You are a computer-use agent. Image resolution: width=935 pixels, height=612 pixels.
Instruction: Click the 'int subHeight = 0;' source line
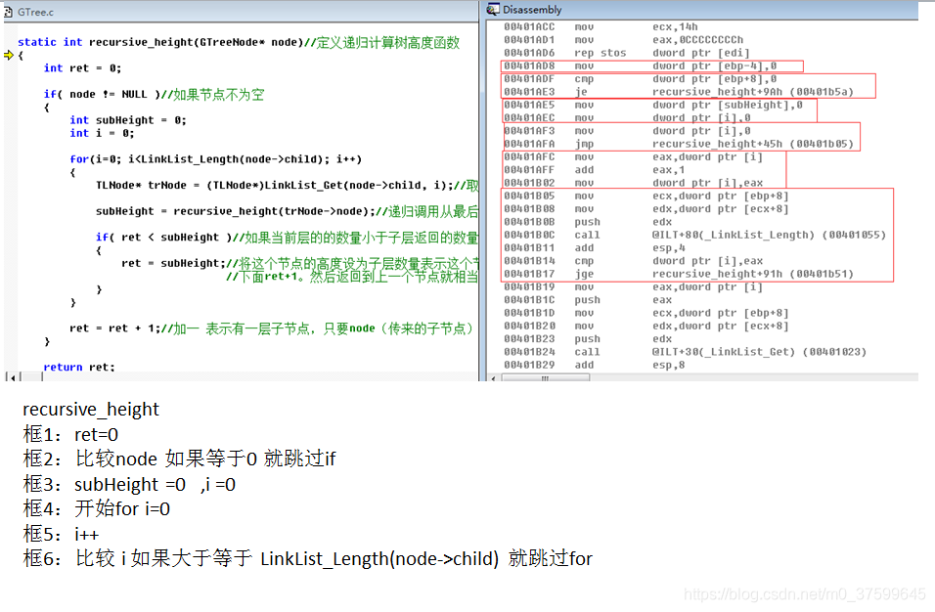[x=128, y=120]
